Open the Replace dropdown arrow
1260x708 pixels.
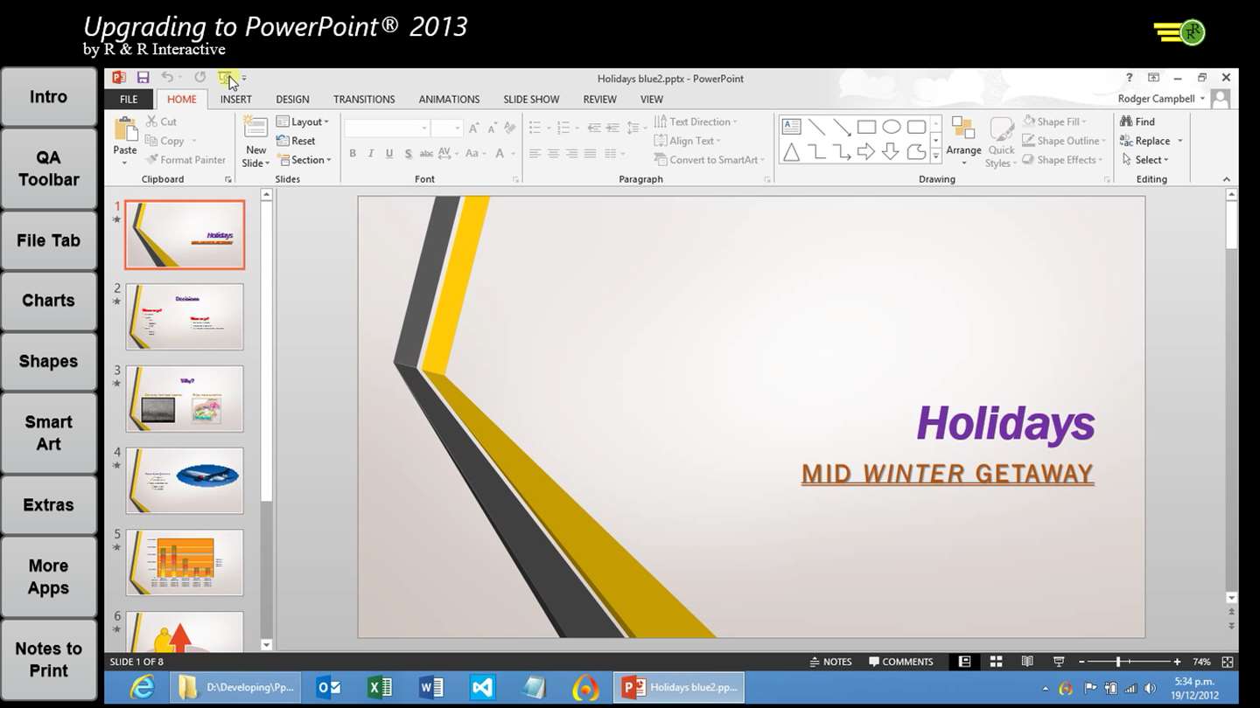1179,141
